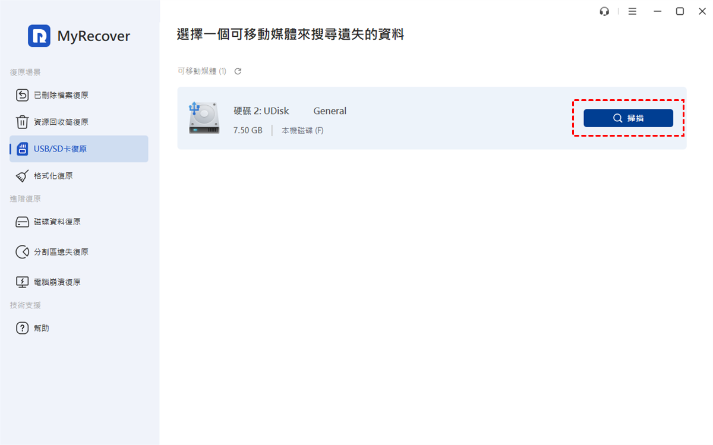Click the help question mark icon
This screenshot has width=713, height=445.
(x=22, y=328)
